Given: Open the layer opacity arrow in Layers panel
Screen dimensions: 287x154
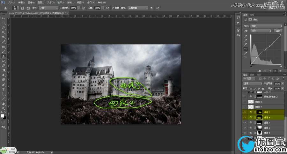Looking at the screenshot, I should click(283, 84).
